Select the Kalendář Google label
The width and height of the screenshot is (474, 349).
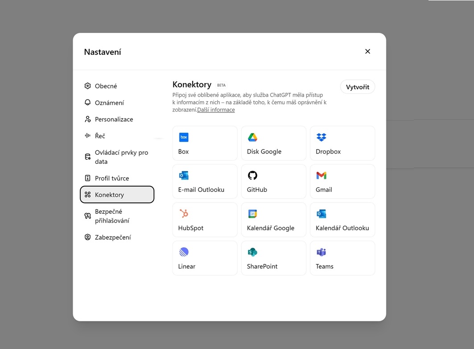(x=271, y=228)
